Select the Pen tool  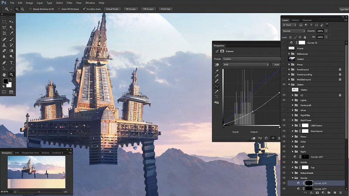coord(4,63)
